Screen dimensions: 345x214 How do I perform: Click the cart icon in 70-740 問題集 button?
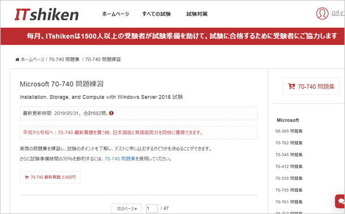click(291, 86)
